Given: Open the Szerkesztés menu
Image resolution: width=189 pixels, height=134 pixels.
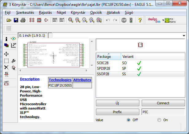Looking at the screenshot, I should click(x=25, y=13).
